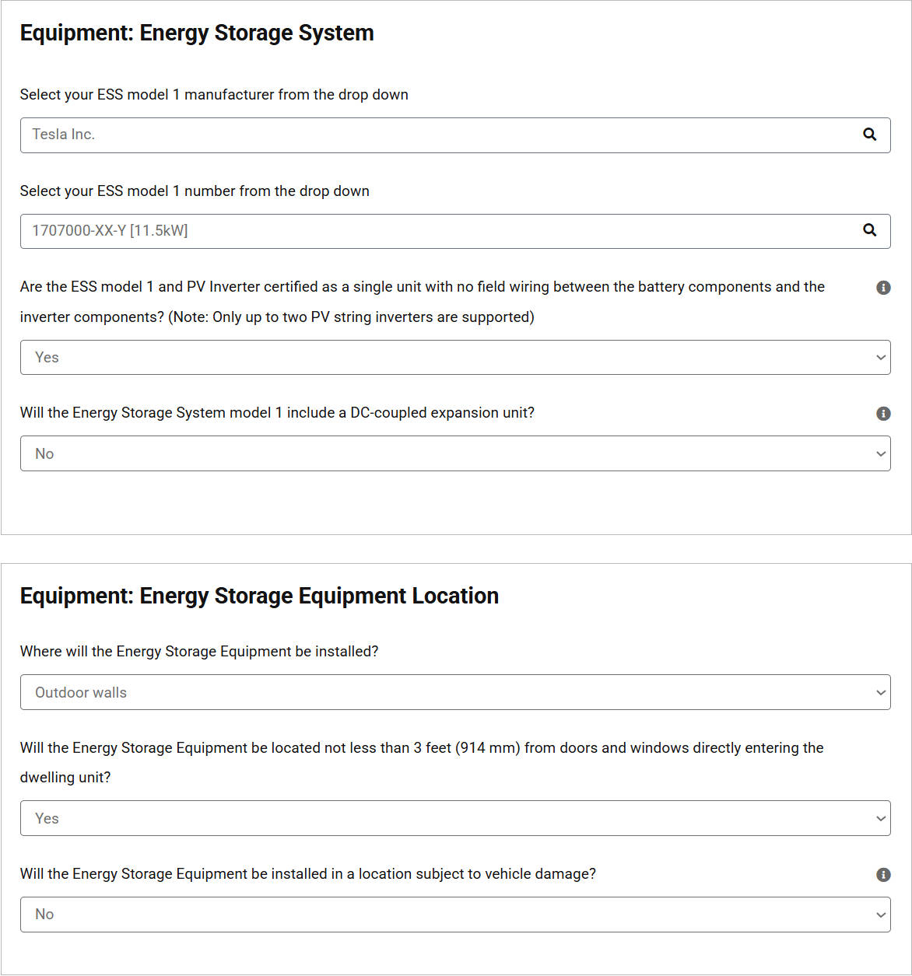View info icon for vehicle damage question
The image size is (912, 976).
[883, 875]
